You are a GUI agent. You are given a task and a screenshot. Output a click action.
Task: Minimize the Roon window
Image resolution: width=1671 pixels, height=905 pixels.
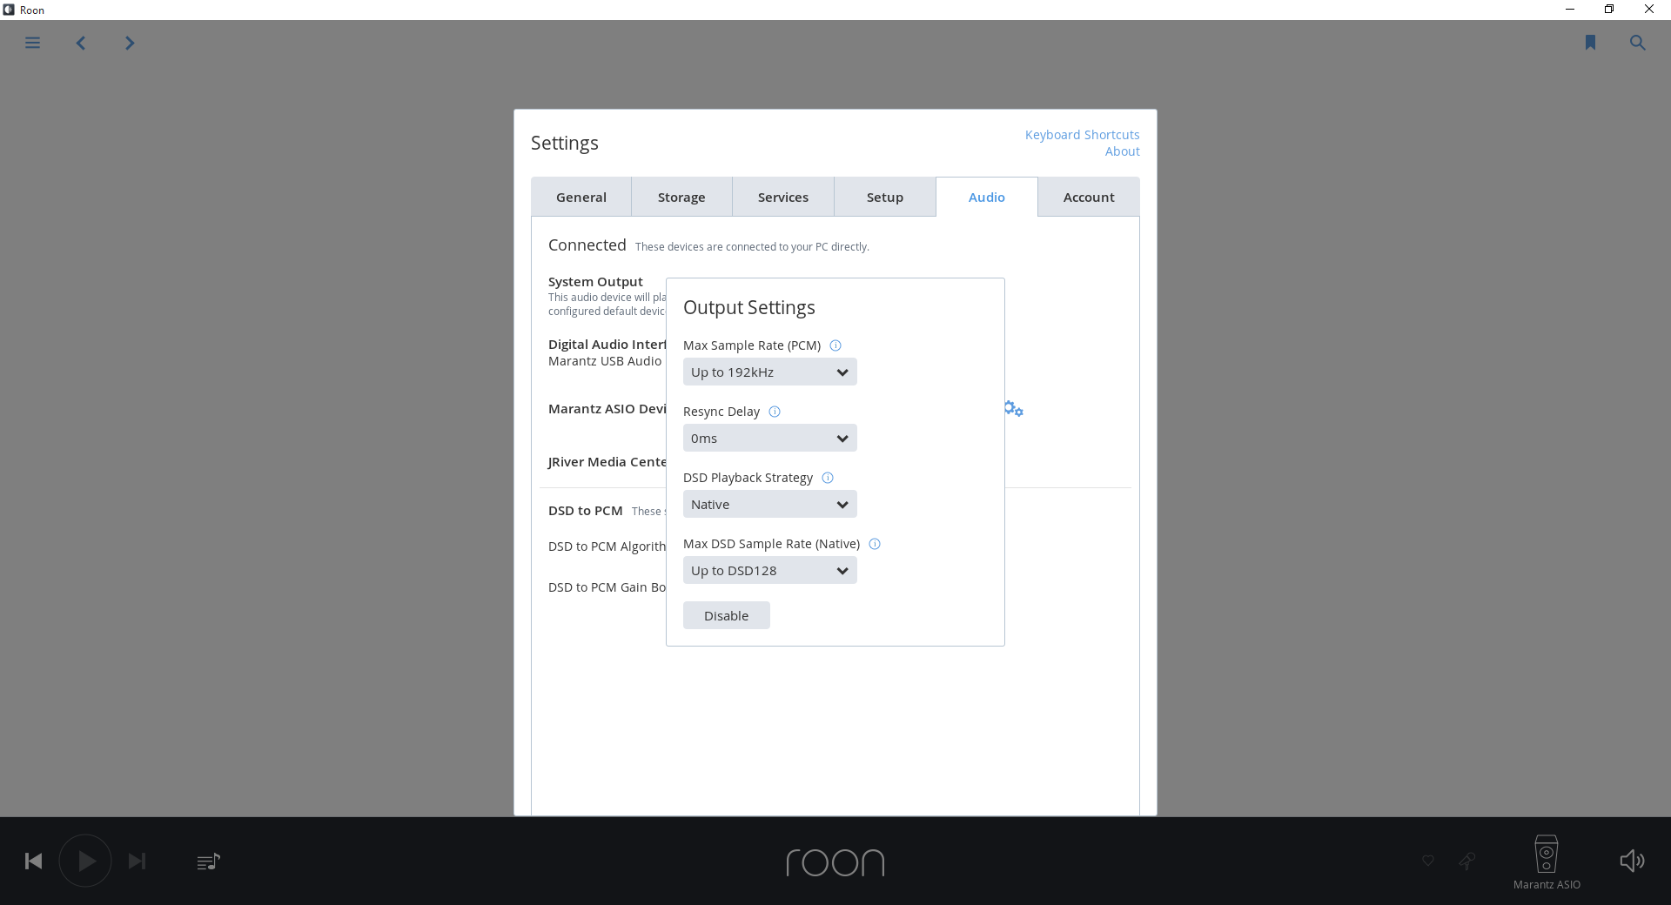click(x=1570, y=10)
